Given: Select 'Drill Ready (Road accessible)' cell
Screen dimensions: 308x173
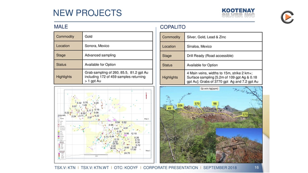Looking at the screenshot, I should click(223, 56).
